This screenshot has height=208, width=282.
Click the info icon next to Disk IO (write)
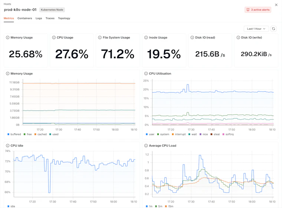(x=238, y=37)
